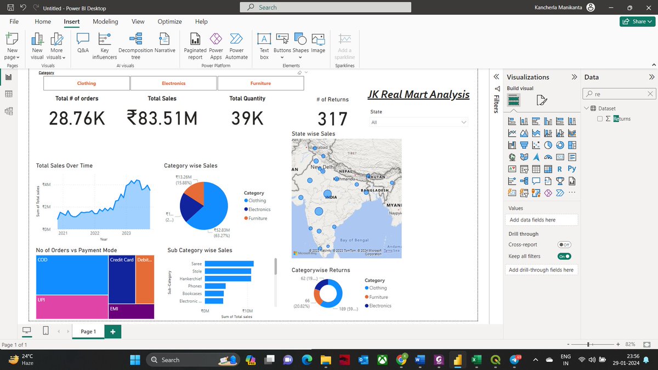Click the Add data fields here well
The image size is (658, 370).
pyautogui.click(x=541, y=220)
